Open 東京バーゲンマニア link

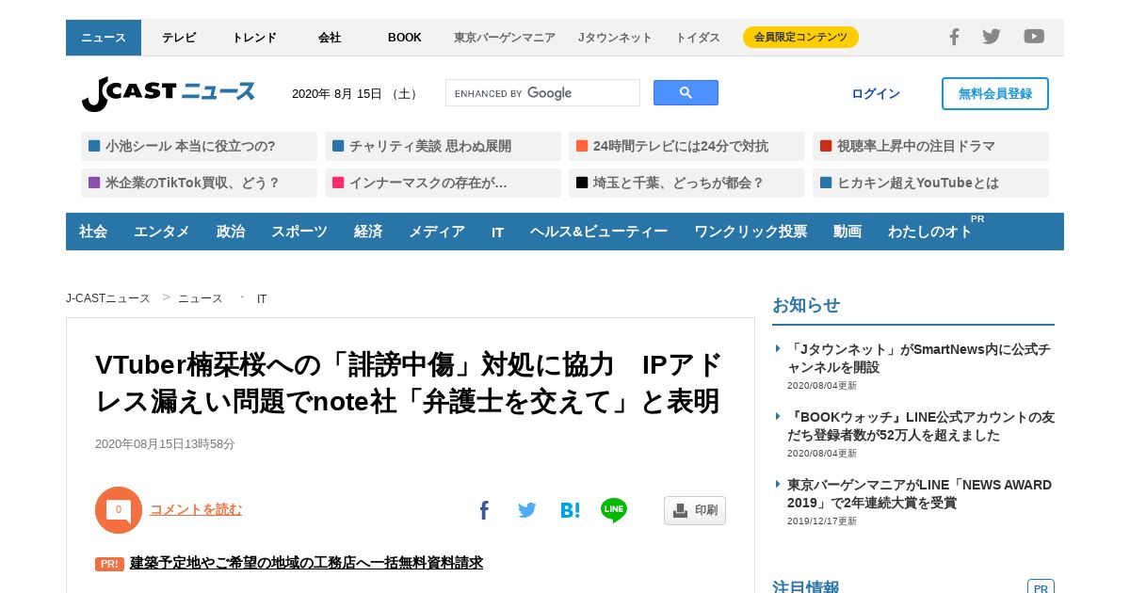pos(505,38)
